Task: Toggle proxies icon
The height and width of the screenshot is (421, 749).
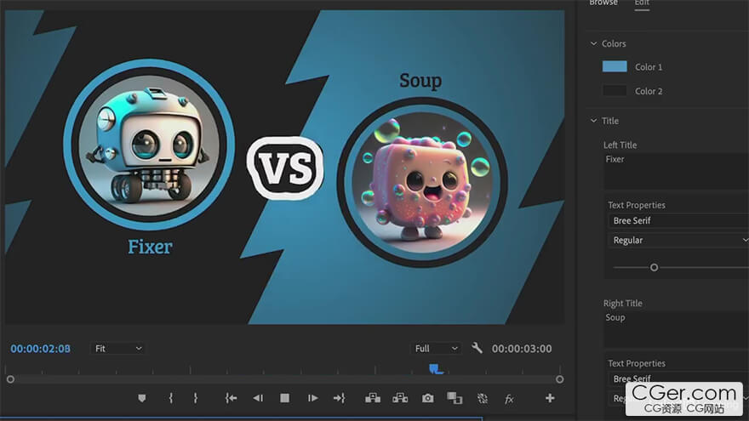Action: pos(483,398)
